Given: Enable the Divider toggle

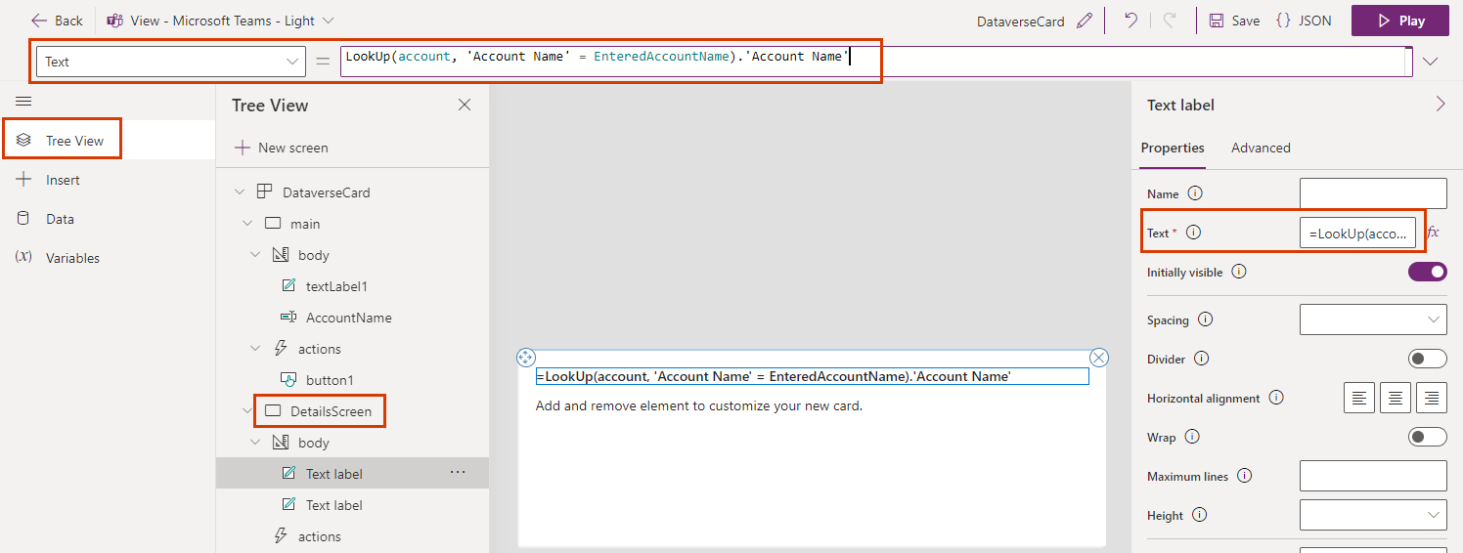Looking at the screenshot, I should point(1428,359).
